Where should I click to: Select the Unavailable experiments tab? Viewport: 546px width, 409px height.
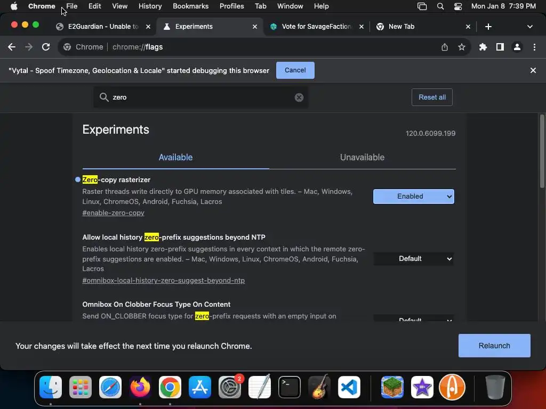point(362,157)
